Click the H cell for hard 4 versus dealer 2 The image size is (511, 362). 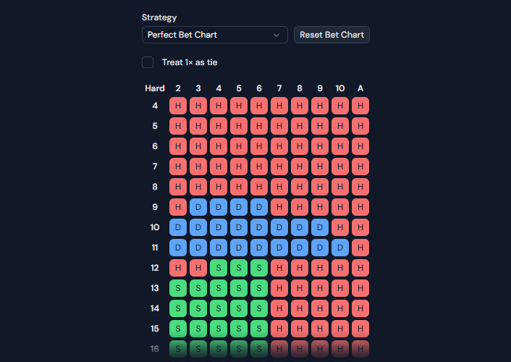(178, 106)
